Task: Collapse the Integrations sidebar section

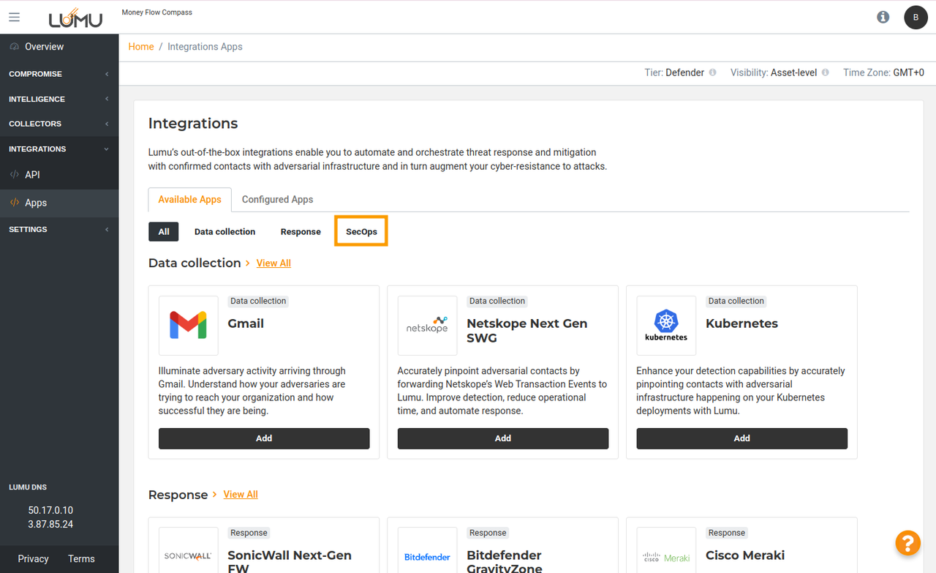Action: click(x=58, y=149)
